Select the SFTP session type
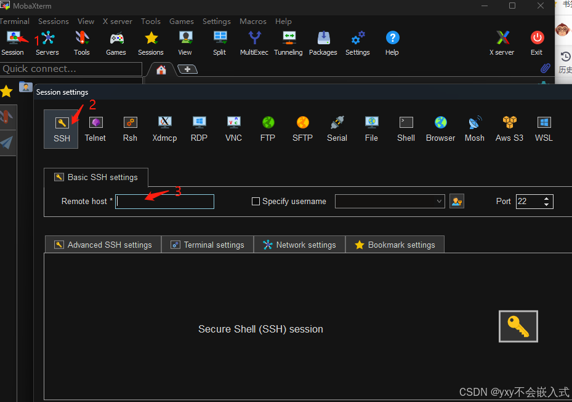The image size is (572, 402). point(302,129)
